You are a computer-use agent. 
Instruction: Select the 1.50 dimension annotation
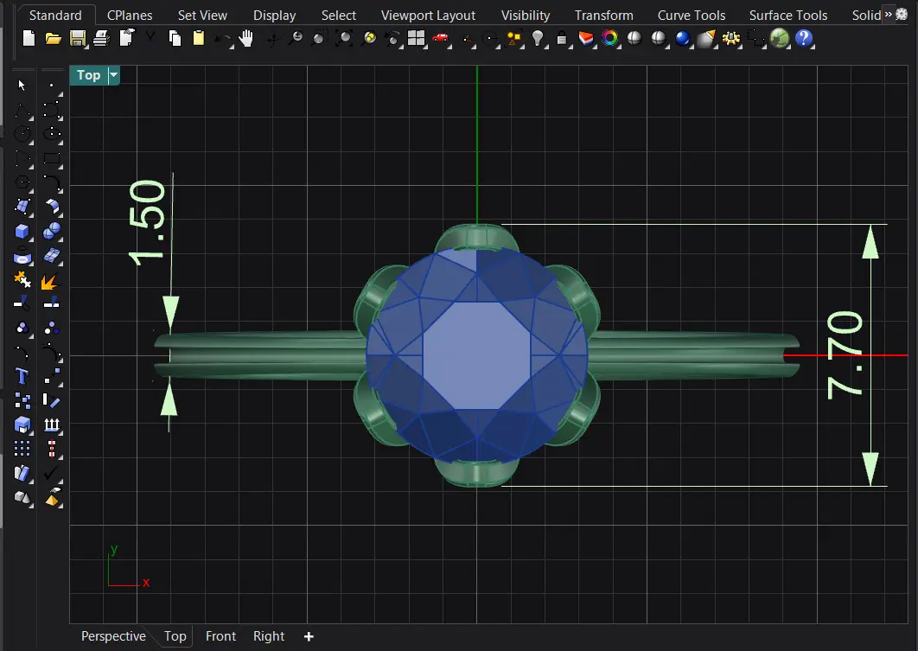click(x=147, y=223)
